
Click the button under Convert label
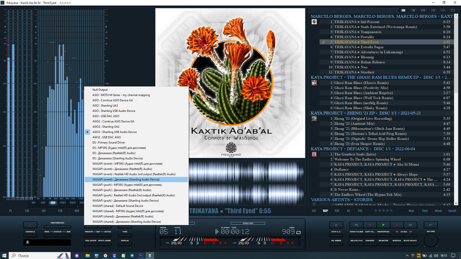(370, 244)
